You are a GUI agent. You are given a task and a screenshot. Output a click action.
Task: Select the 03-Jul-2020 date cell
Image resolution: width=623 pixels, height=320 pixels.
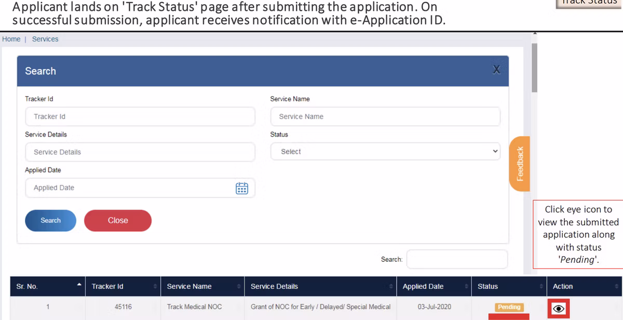(x=434, y=307)
